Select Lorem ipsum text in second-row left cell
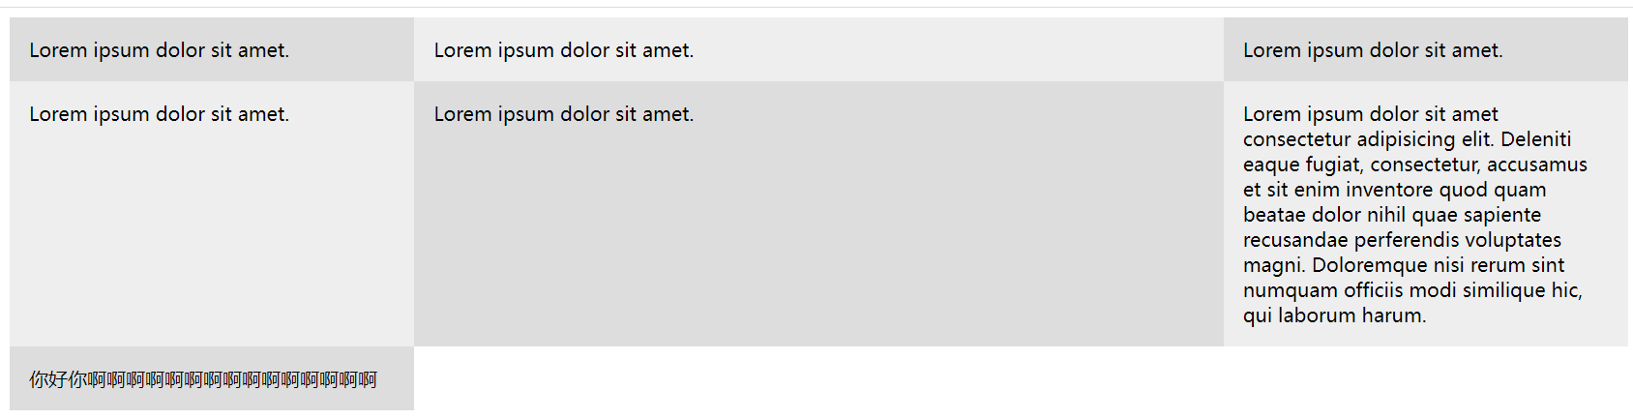 [159, 114]
